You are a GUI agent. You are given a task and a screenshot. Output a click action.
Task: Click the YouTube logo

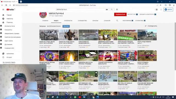(11, 10)
